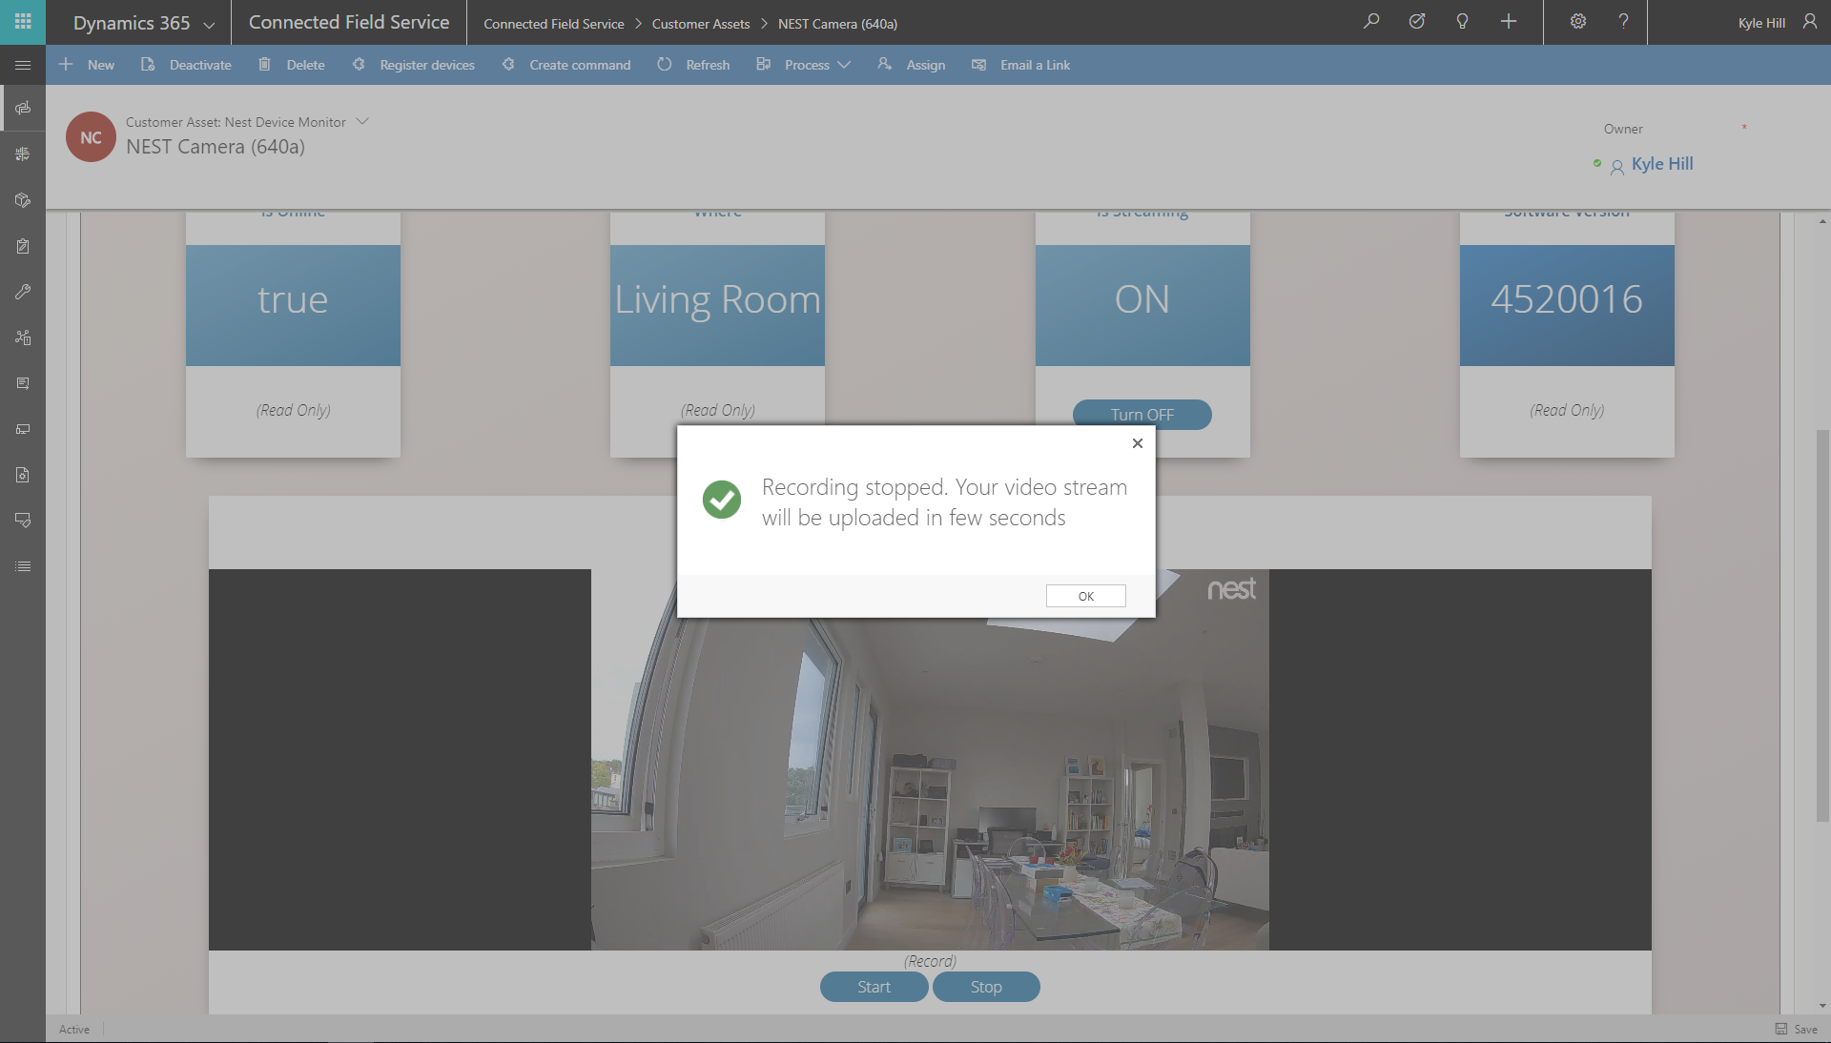The height and width of the screenshot is (1043, 1831).
Task: Click the sidebar wrench icon
Action: point(23,292)
